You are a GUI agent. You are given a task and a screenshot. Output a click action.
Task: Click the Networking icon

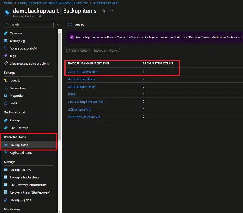point(6,88)
